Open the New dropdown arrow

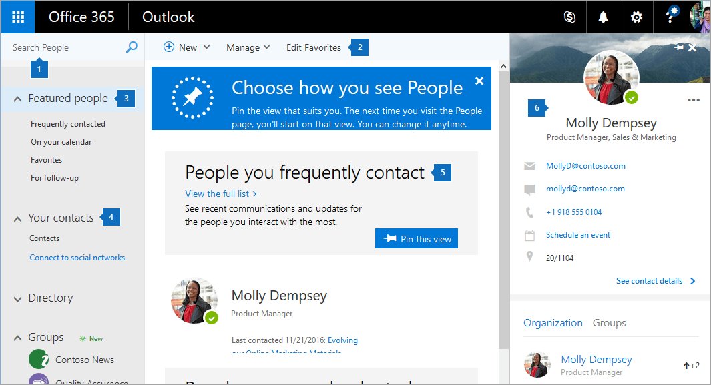(x=206, y=47)
